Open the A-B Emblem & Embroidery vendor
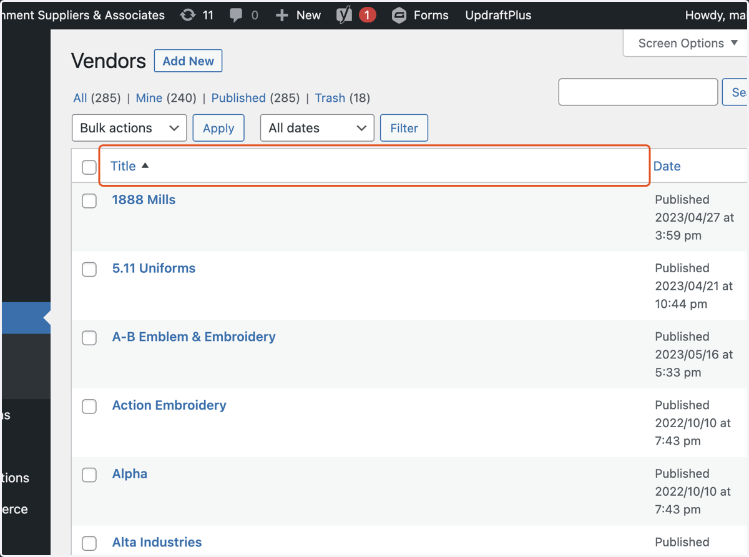 click(x=193, y=337)
